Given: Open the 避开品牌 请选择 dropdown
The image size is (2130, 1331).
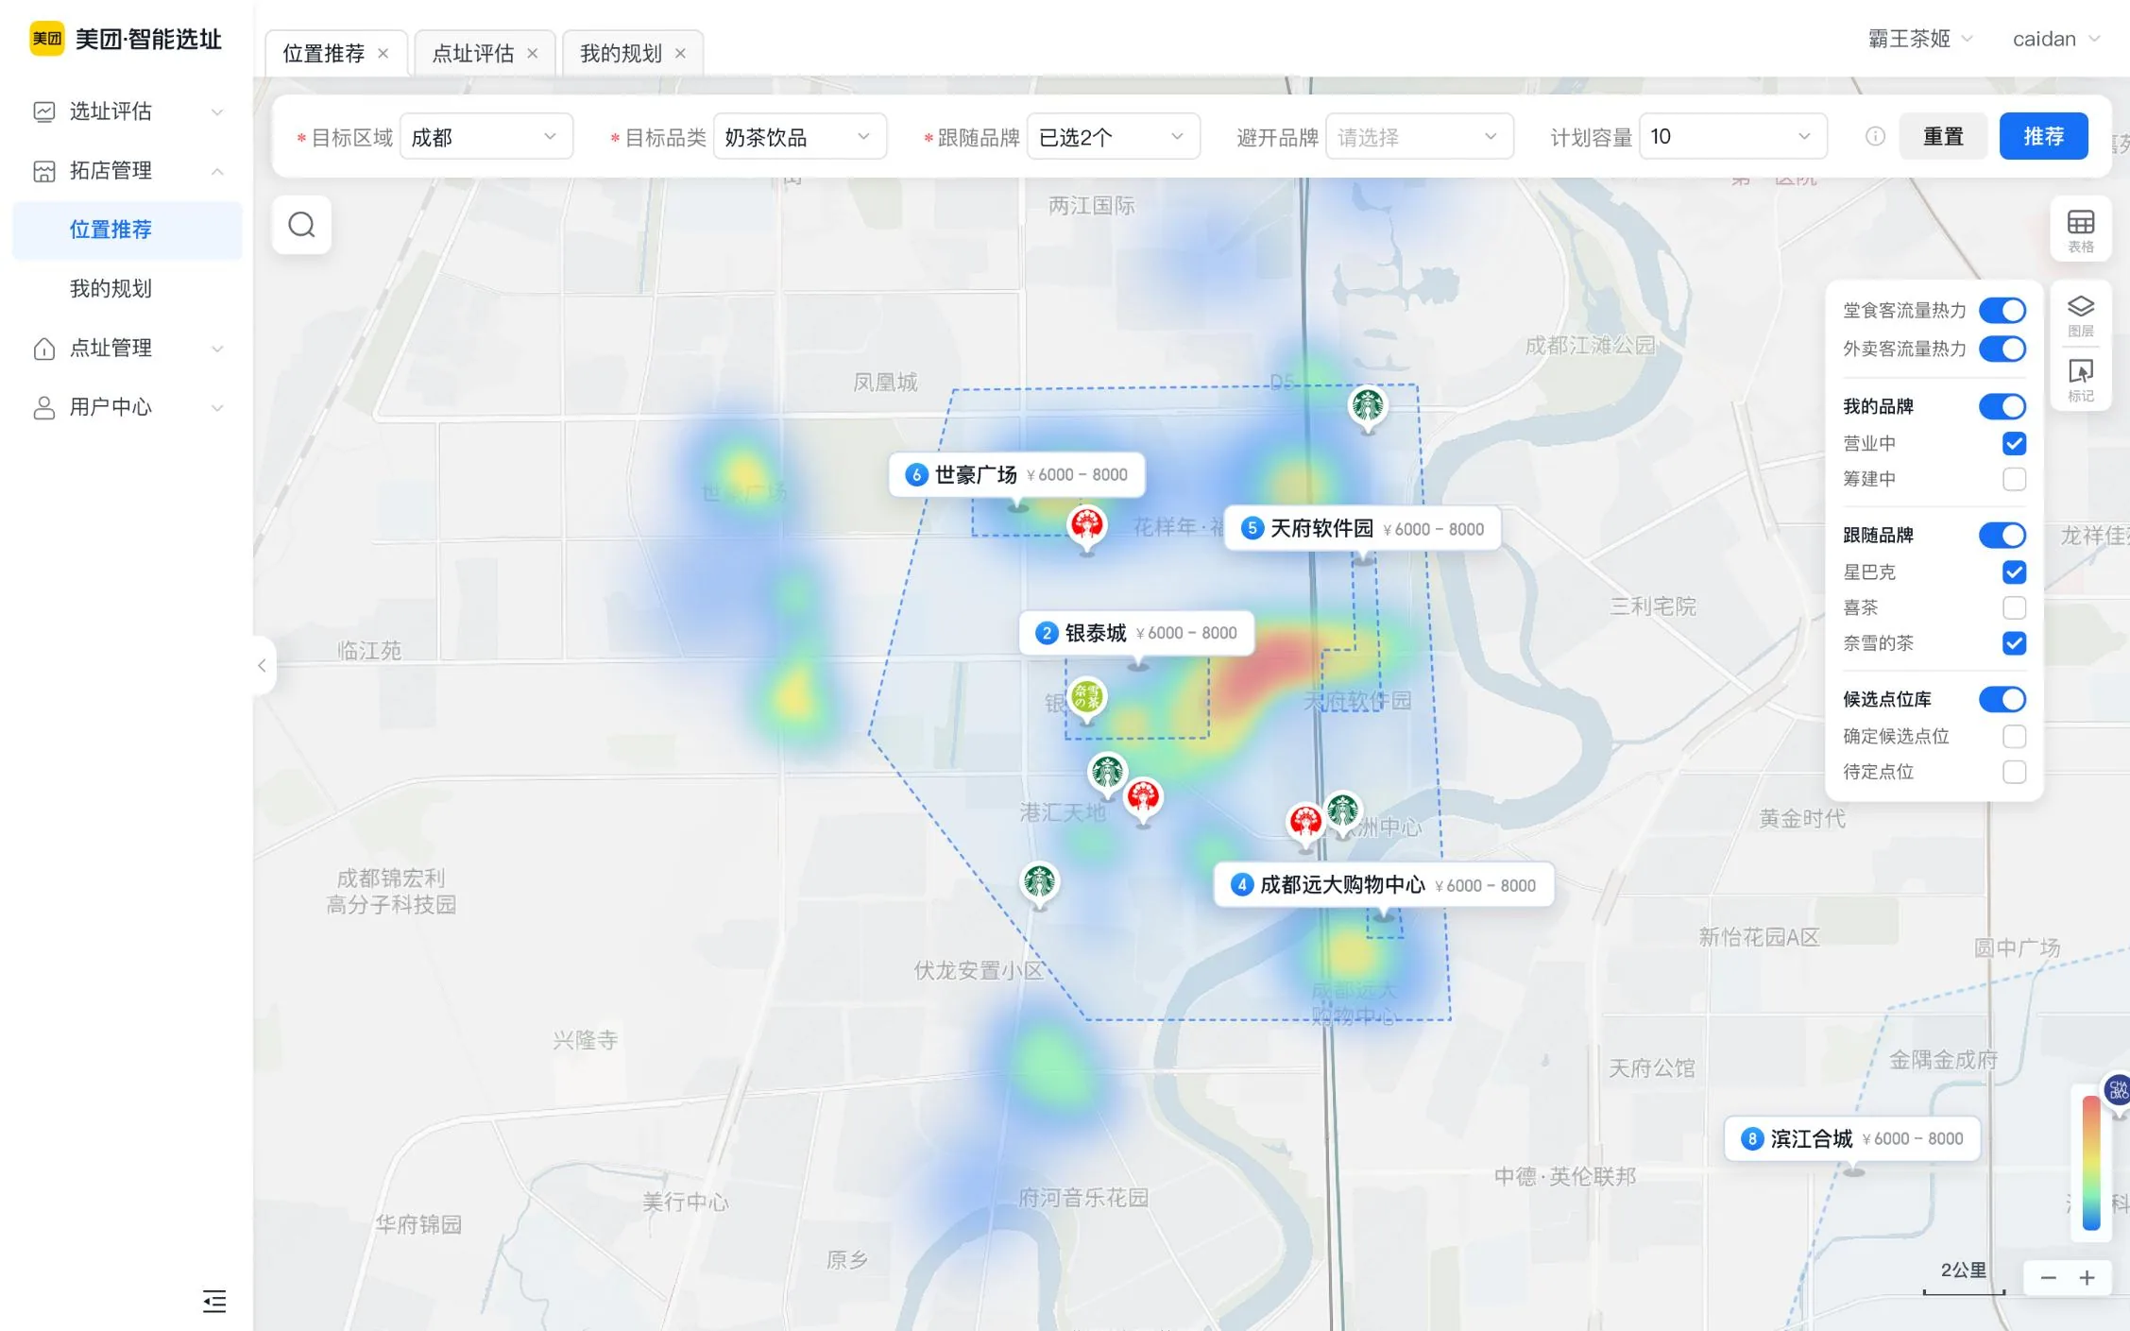Looking at the screenshot, I should [1420, 137].
